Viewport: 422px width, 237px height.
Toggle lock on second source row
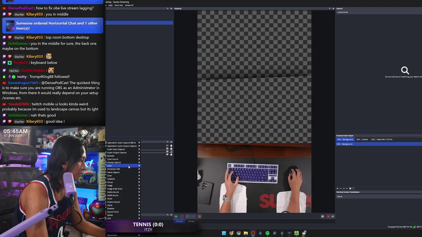171,148
